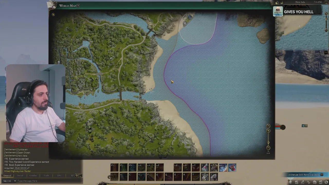This screenshot has width=329, height=185.
Task: Click the [Settlement] Open Ocean chat line
Action: click(17, 153)
